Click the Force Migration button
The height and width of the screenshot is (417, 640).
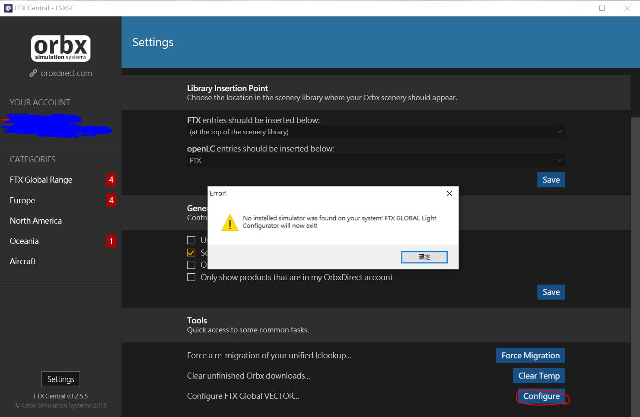[x=530, y=355]
